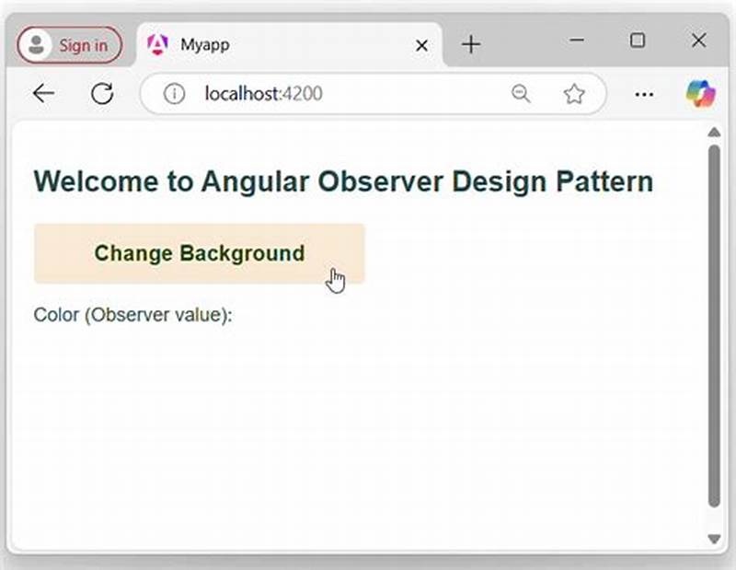Select the zoom-out magnifier icon
The width and height of the screenshot is (736, 570).
pos(522,93)
